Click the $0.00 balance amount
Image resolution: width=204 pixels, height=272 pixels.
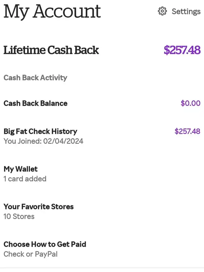[190, 103]
